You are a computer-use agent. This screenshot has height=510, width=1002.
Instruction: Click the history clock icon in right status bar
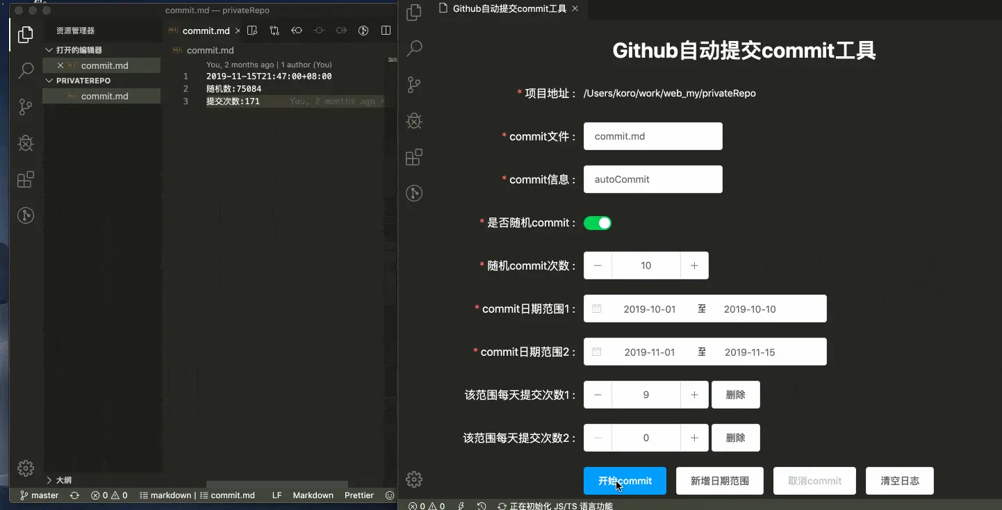(x=482, y=506)
